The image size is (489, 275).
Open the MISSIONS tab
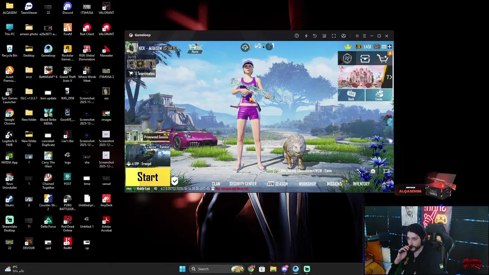point(334,184)
